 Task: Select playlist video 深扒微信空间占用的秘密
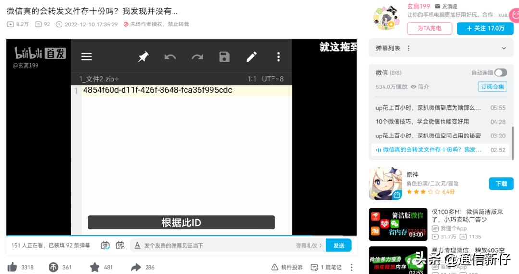[x=440, y=136]
